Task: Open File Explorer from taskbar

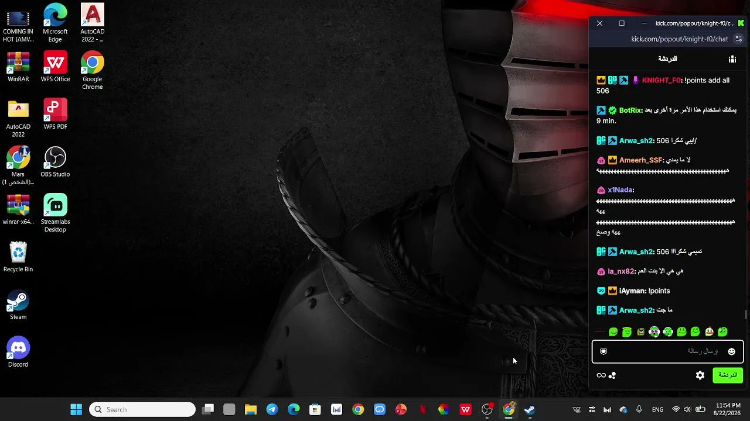Action: pos(251,409)
